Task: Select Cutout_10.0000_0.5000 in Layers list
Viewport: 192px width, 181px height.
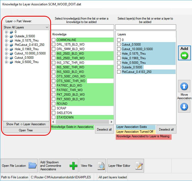Action: click(x=137, y=49)
